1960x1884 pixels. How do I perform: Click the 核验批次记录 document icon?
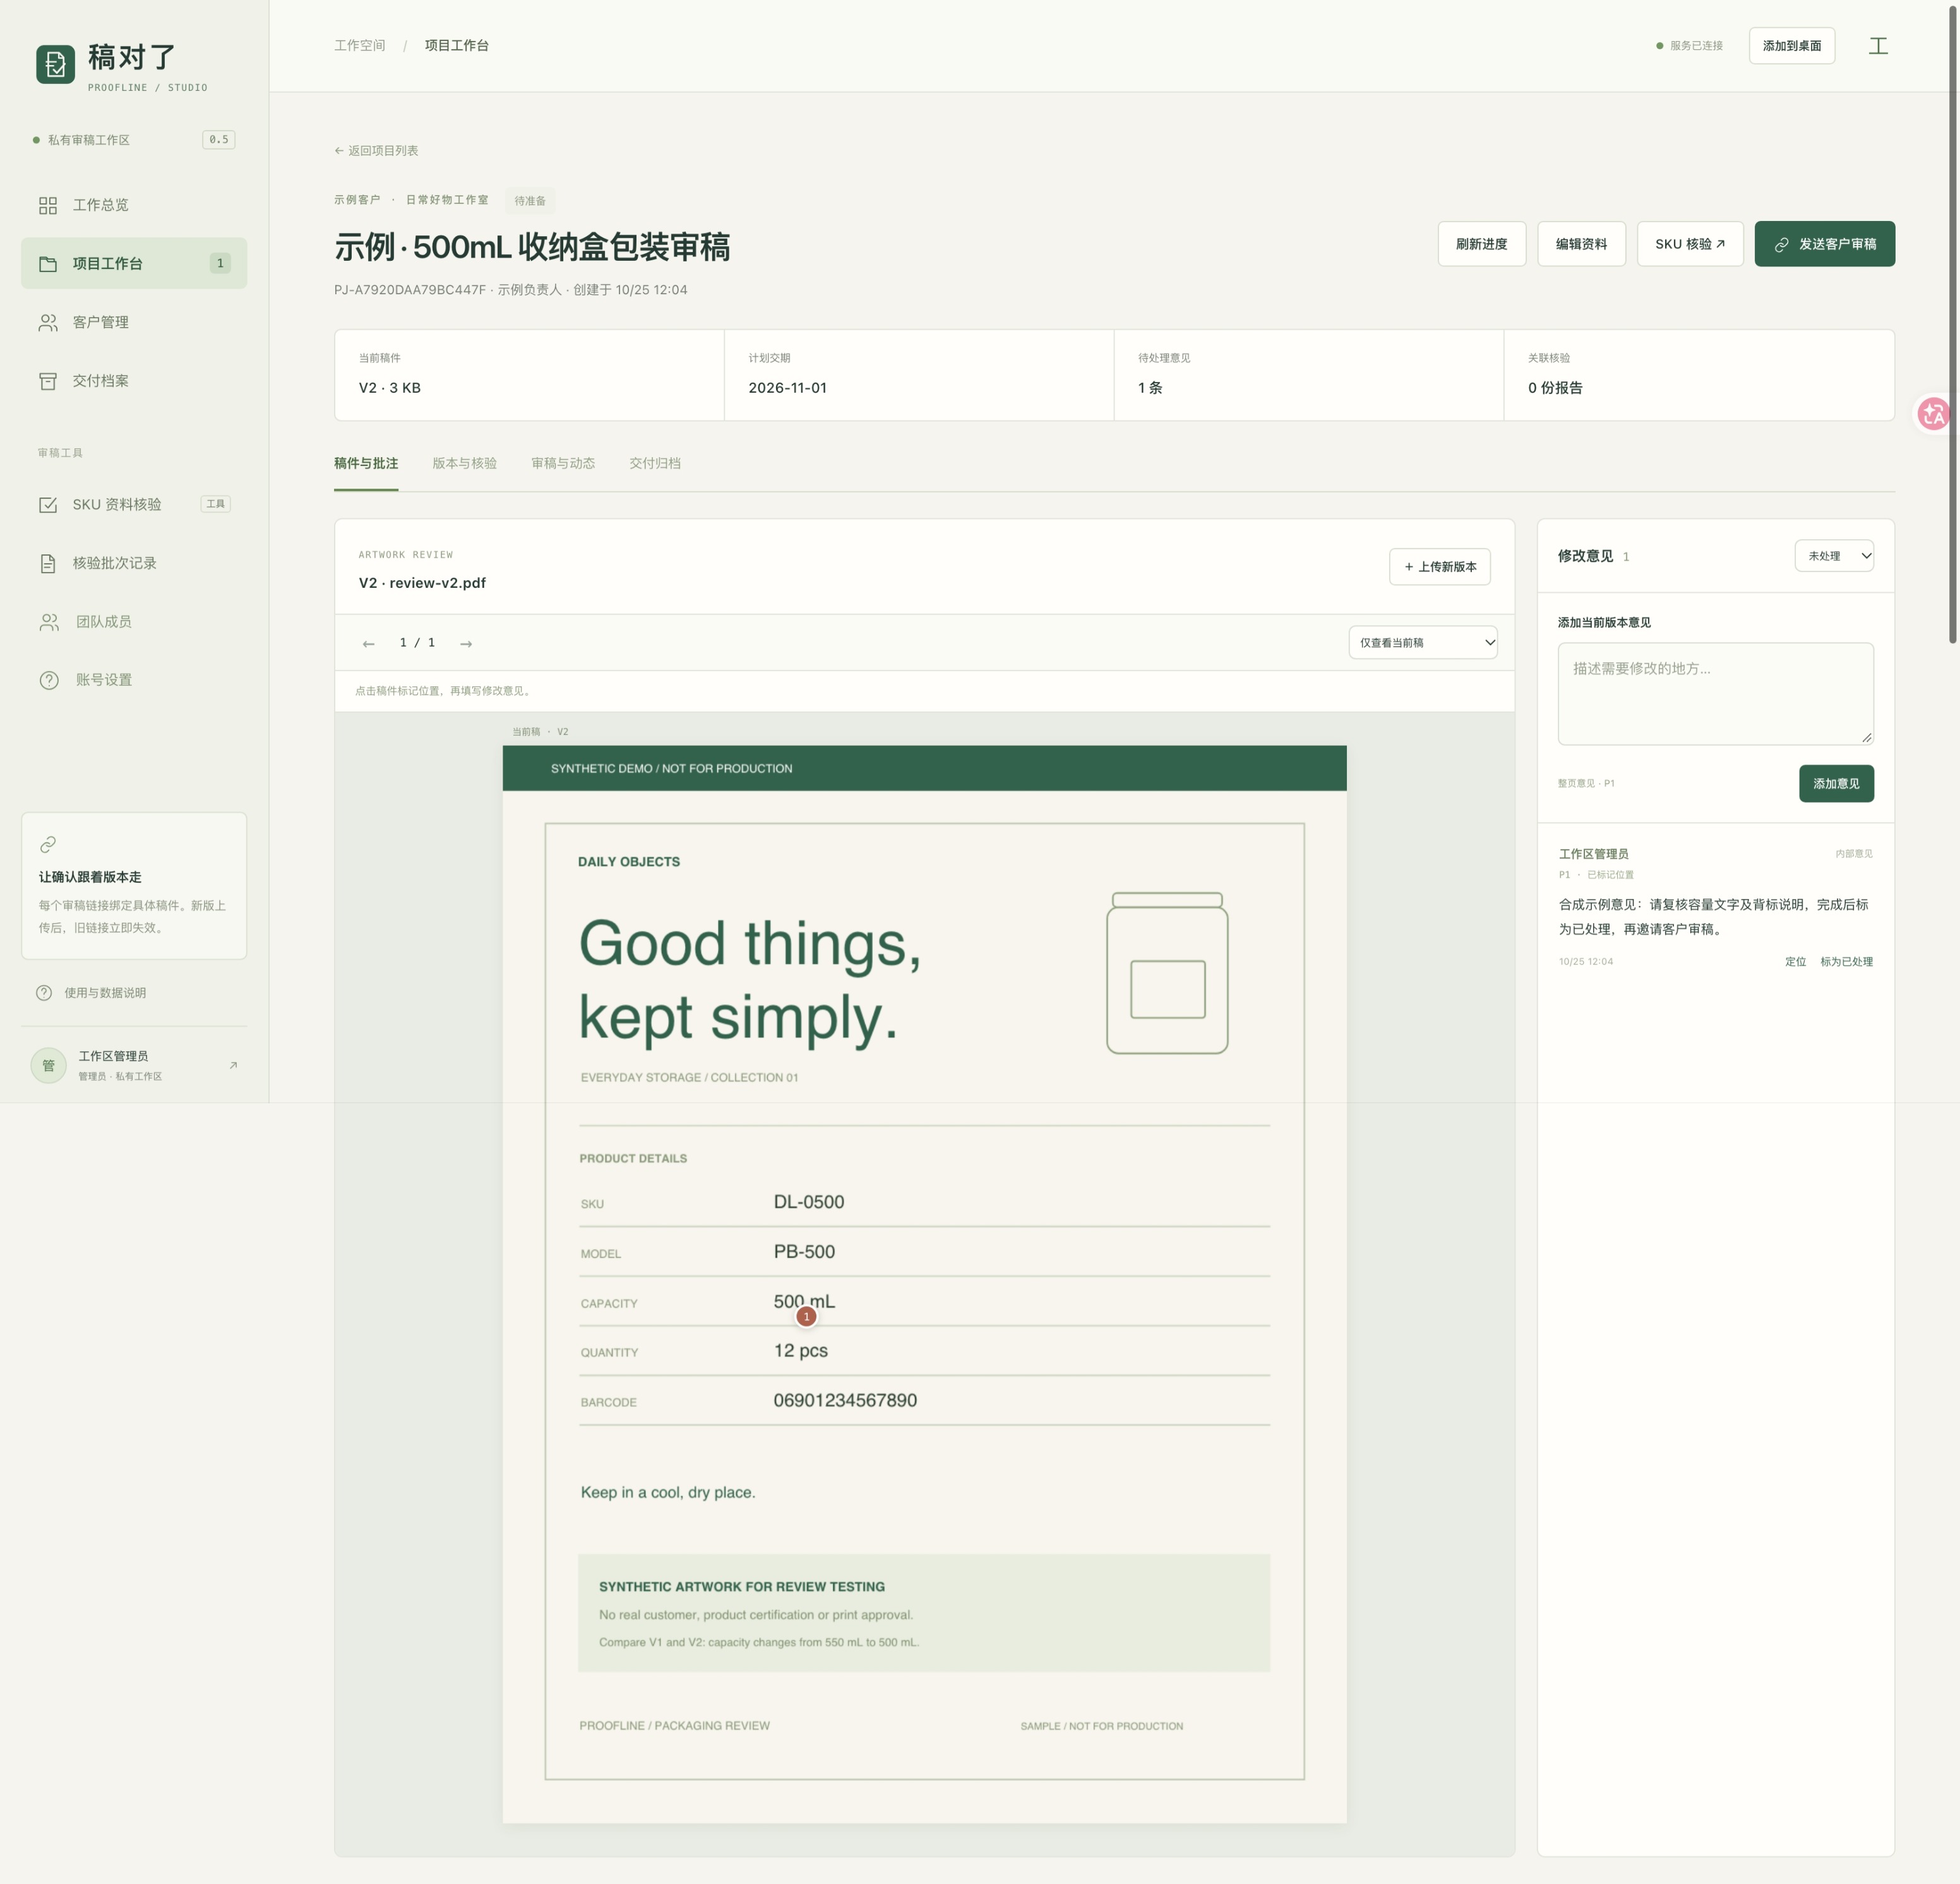click(x=48, y=563)
